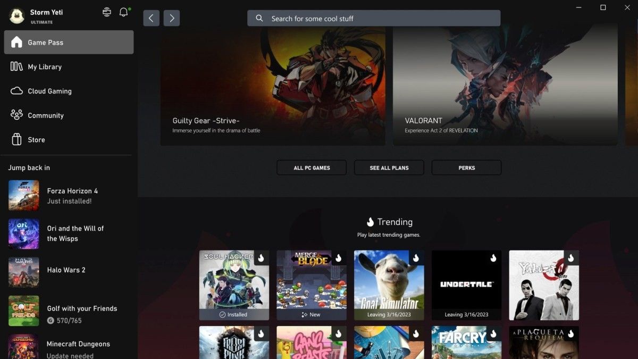Image resolution: width=638 pixels, height=359 pixels.
Task: Click in the Search for some cool stuff field
Action: click(374, 18)
